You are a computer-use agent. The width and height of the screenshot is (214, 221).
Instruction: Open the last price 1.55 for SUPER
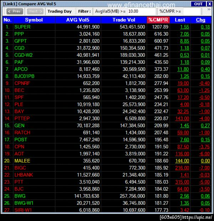[x=184, y=27]
